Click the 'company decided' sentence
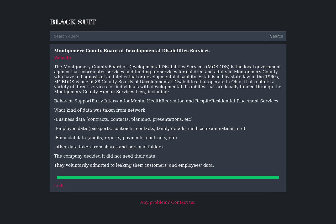The height and width of the screenshot is (224, 336). (105, 156)
